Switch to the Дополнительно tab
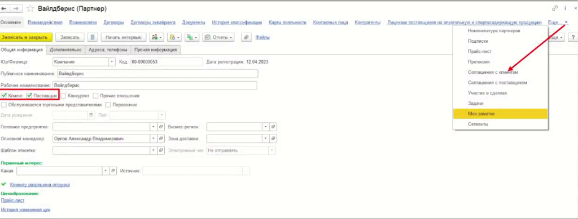 (x=65, y=50)
